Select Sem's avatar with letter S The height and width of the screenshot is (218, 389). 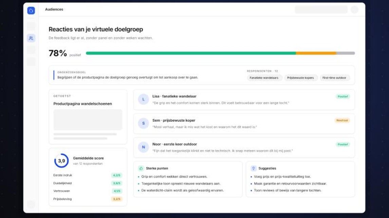(143, 123)
